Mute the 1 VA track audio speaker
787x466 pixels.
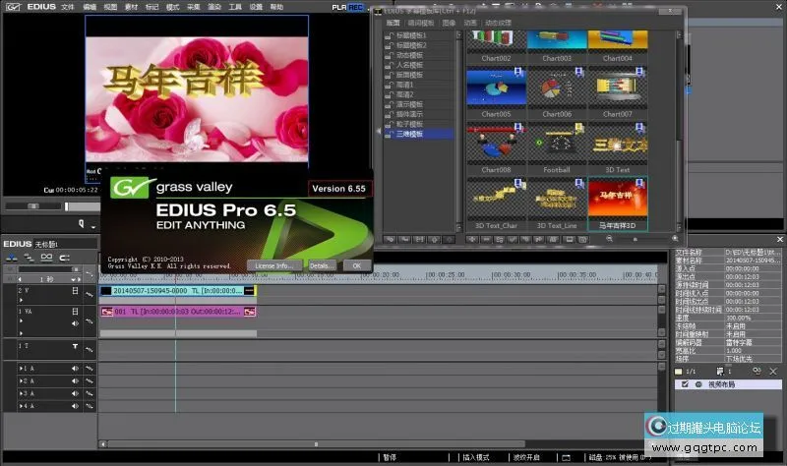click(x=75, y=322)
